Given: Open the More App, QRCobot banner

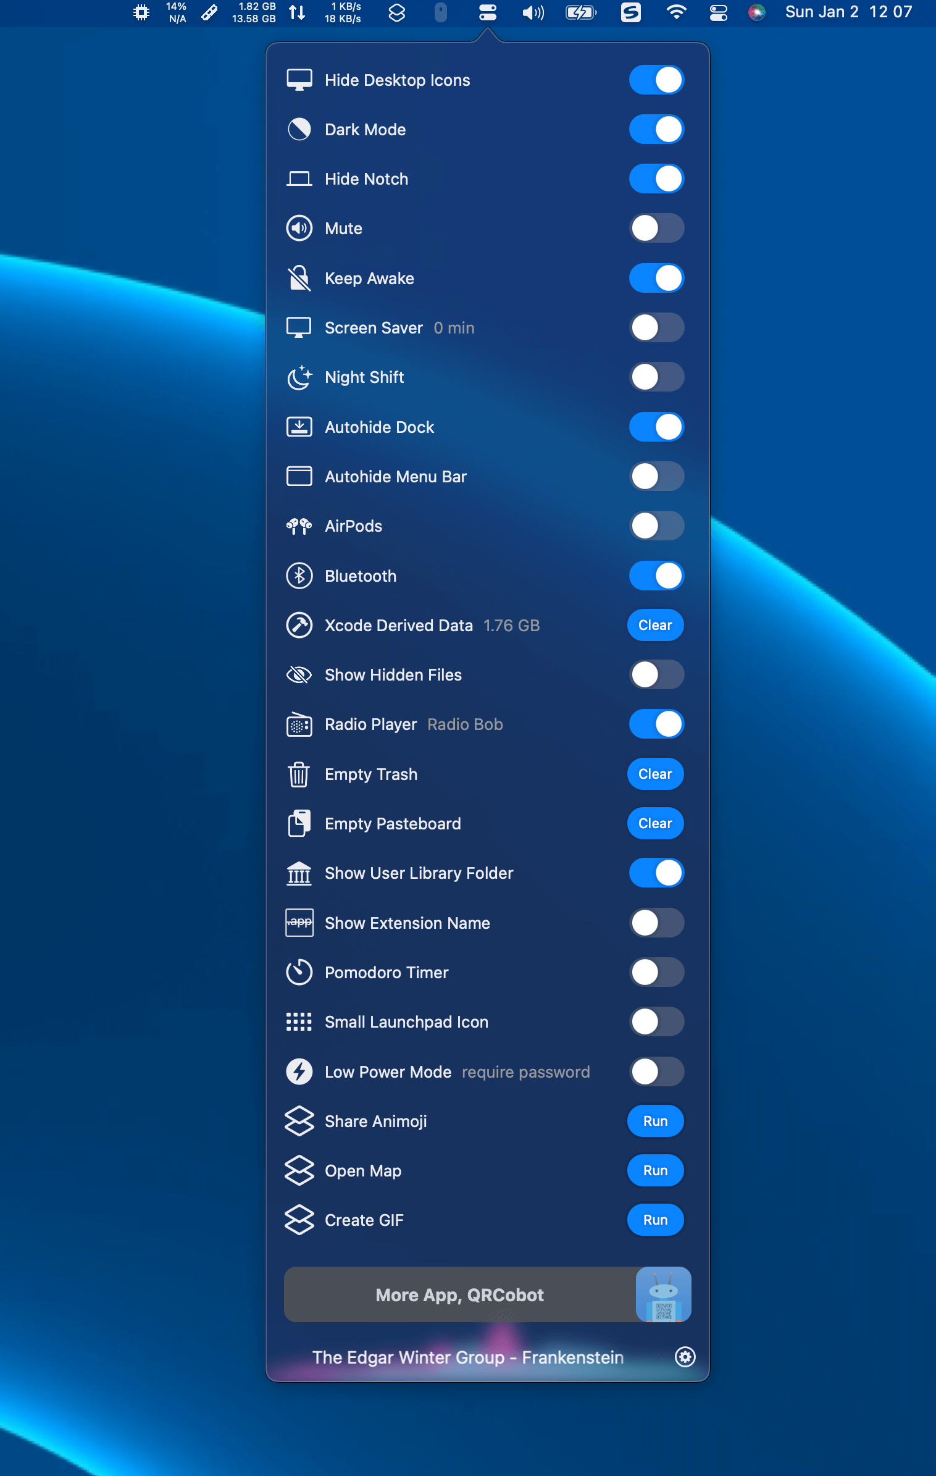Looking at the screenshot, I should tap(487, 1294).
